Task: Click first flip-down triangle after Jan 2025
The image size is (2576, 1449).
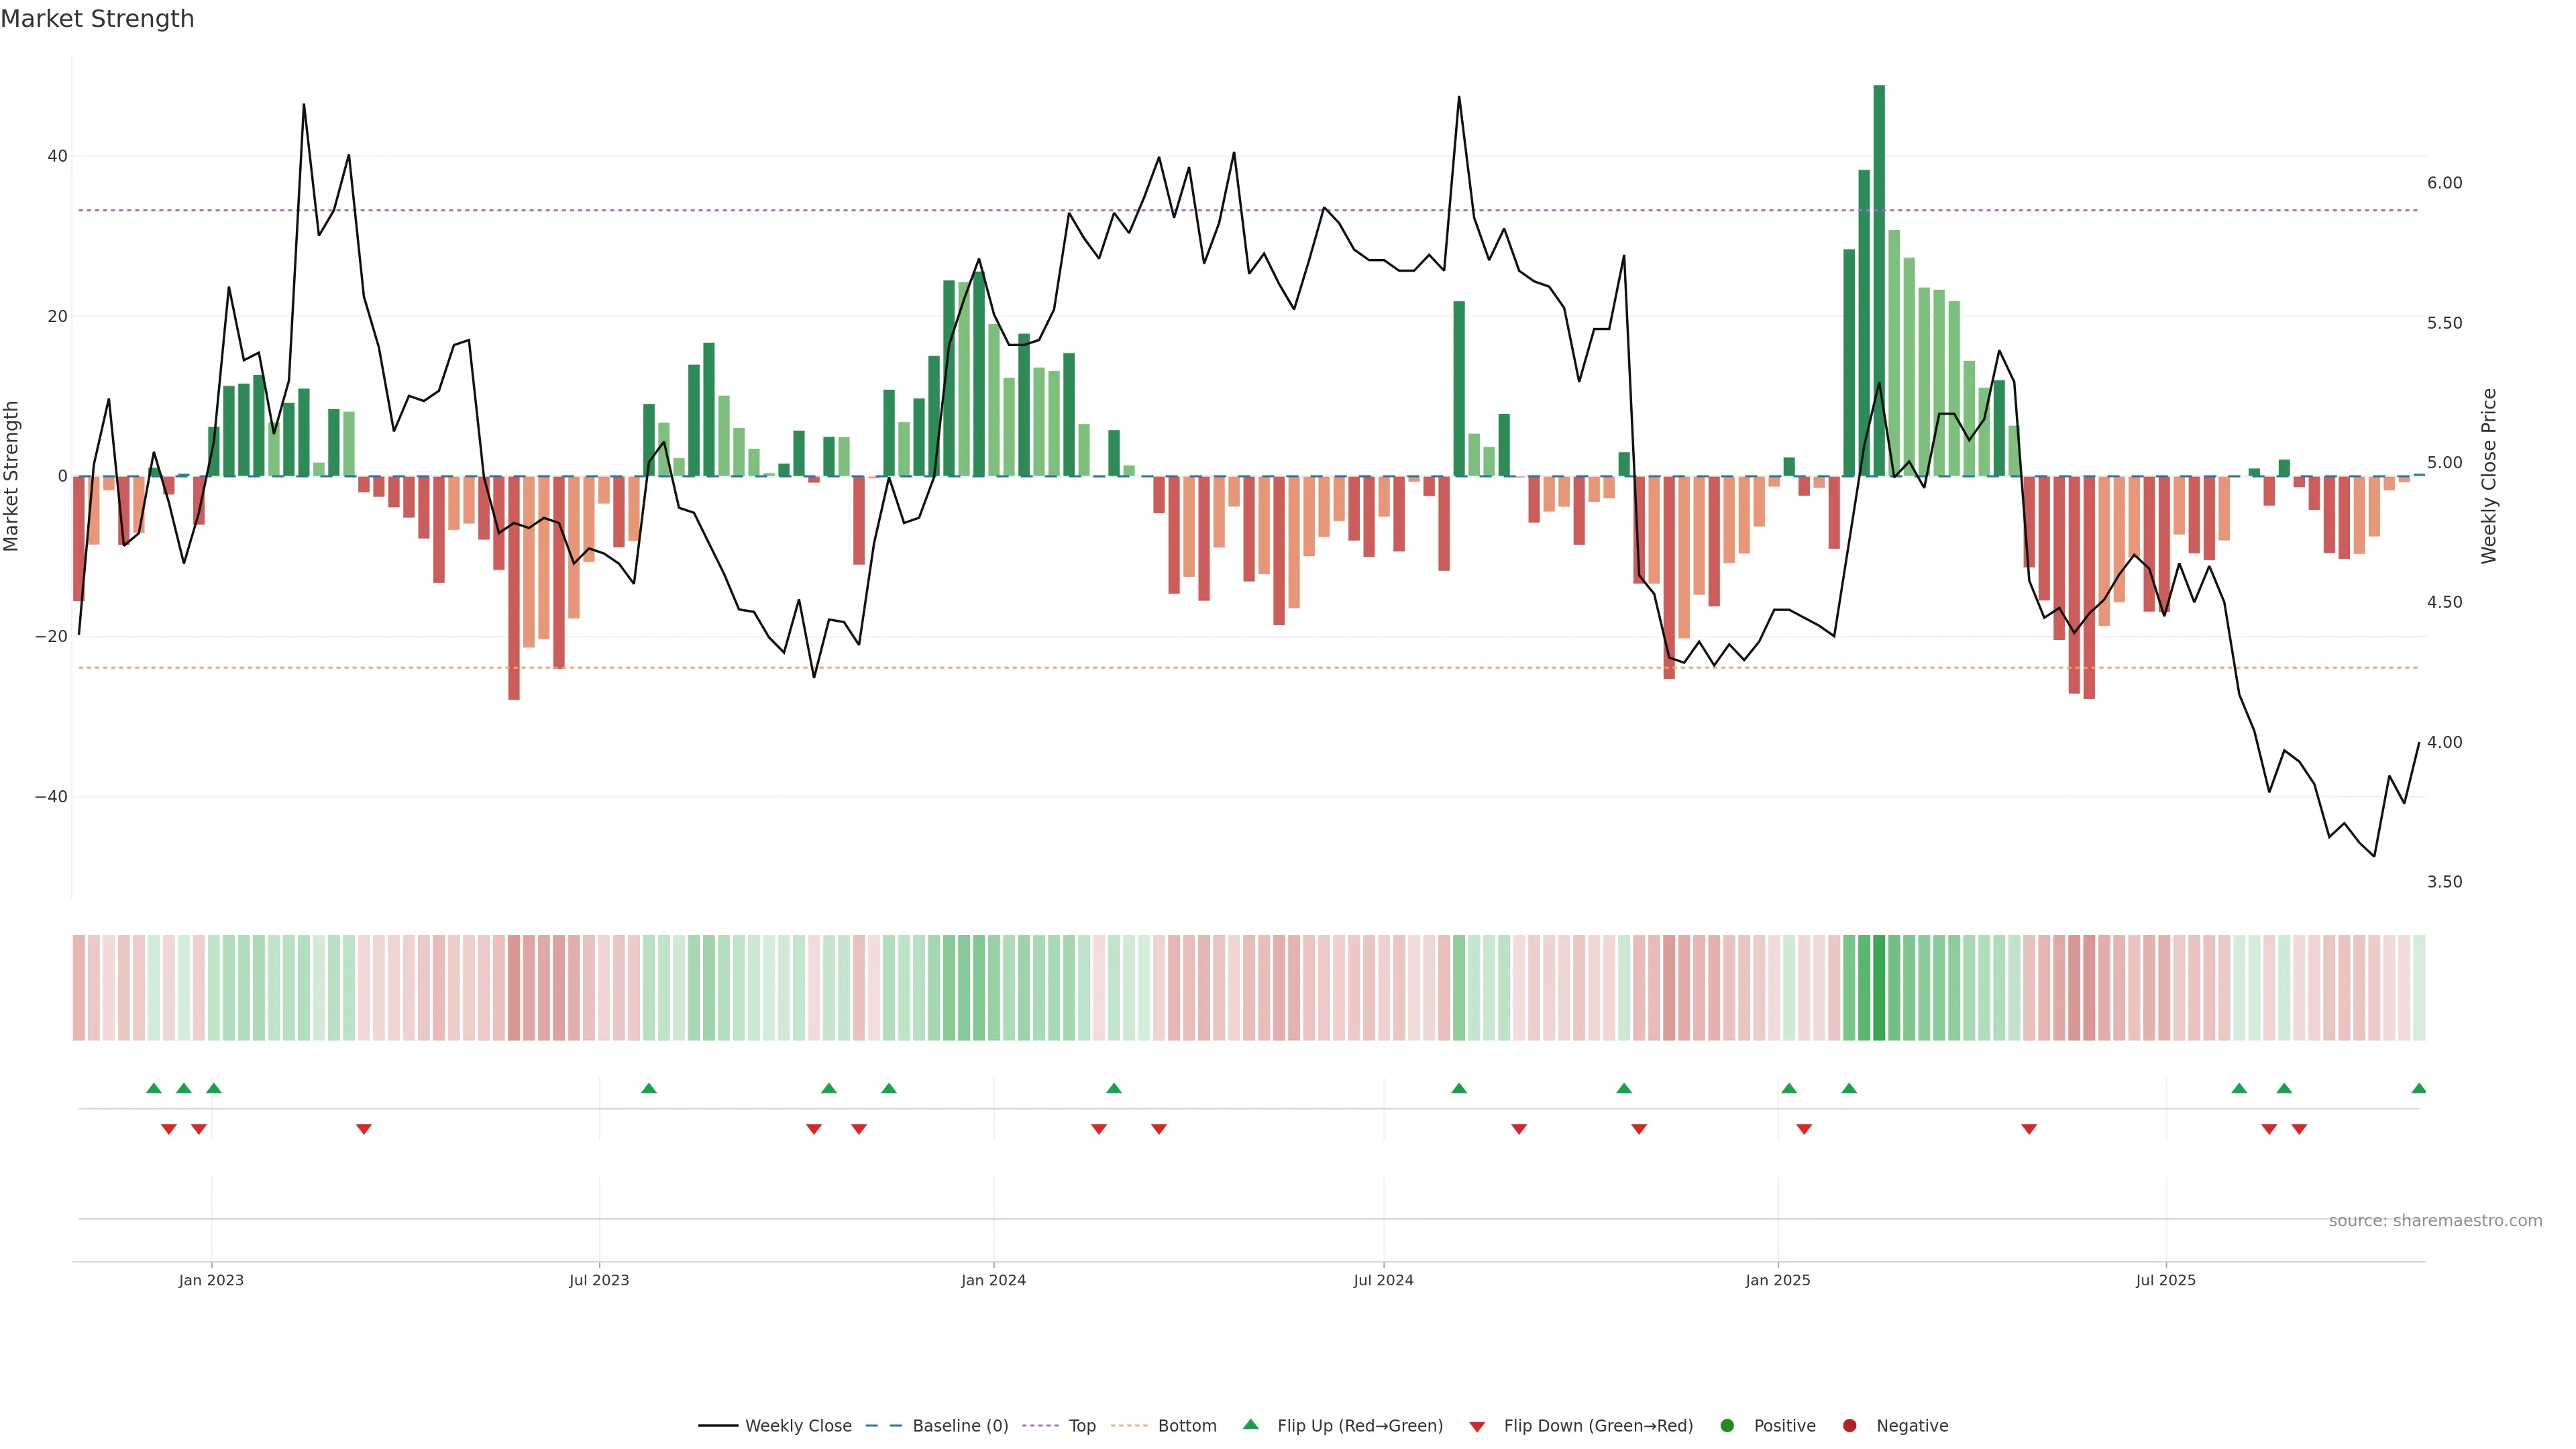Action: pyautogui.click(x=1804, y=1129)
